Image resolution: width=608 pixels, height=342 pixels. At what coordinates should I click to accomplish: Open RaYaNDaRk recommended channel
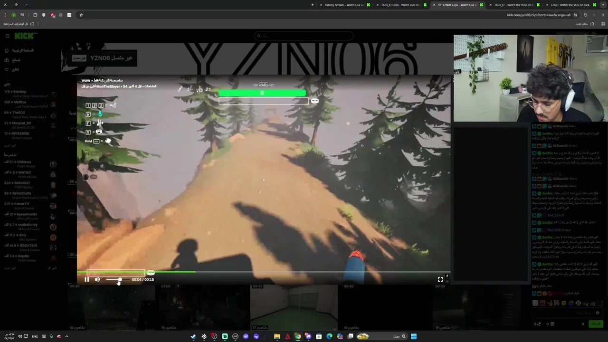click(x=29, y=195)
